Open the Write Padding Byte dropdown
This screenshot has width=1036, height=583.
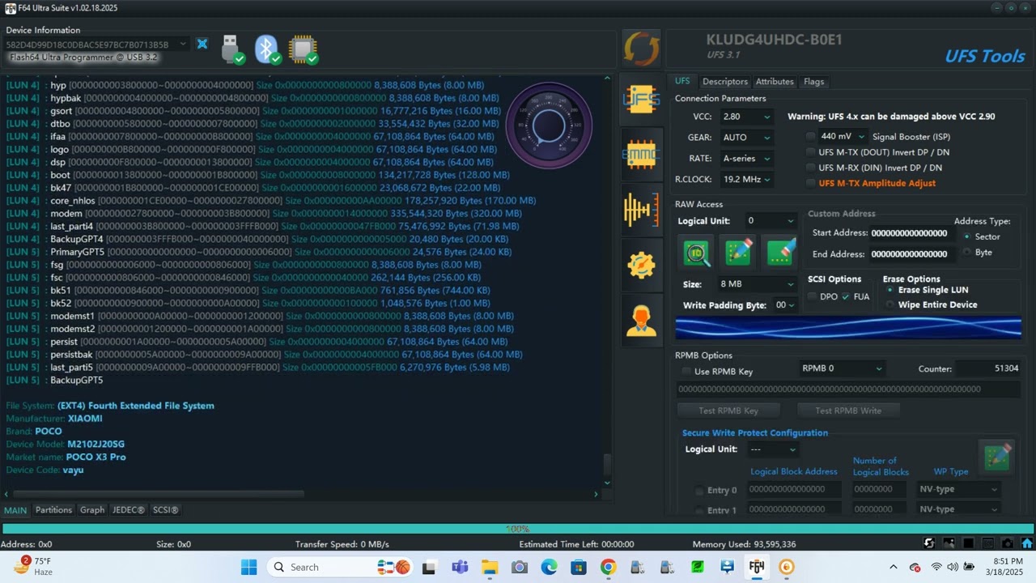[x=785, y=304]
